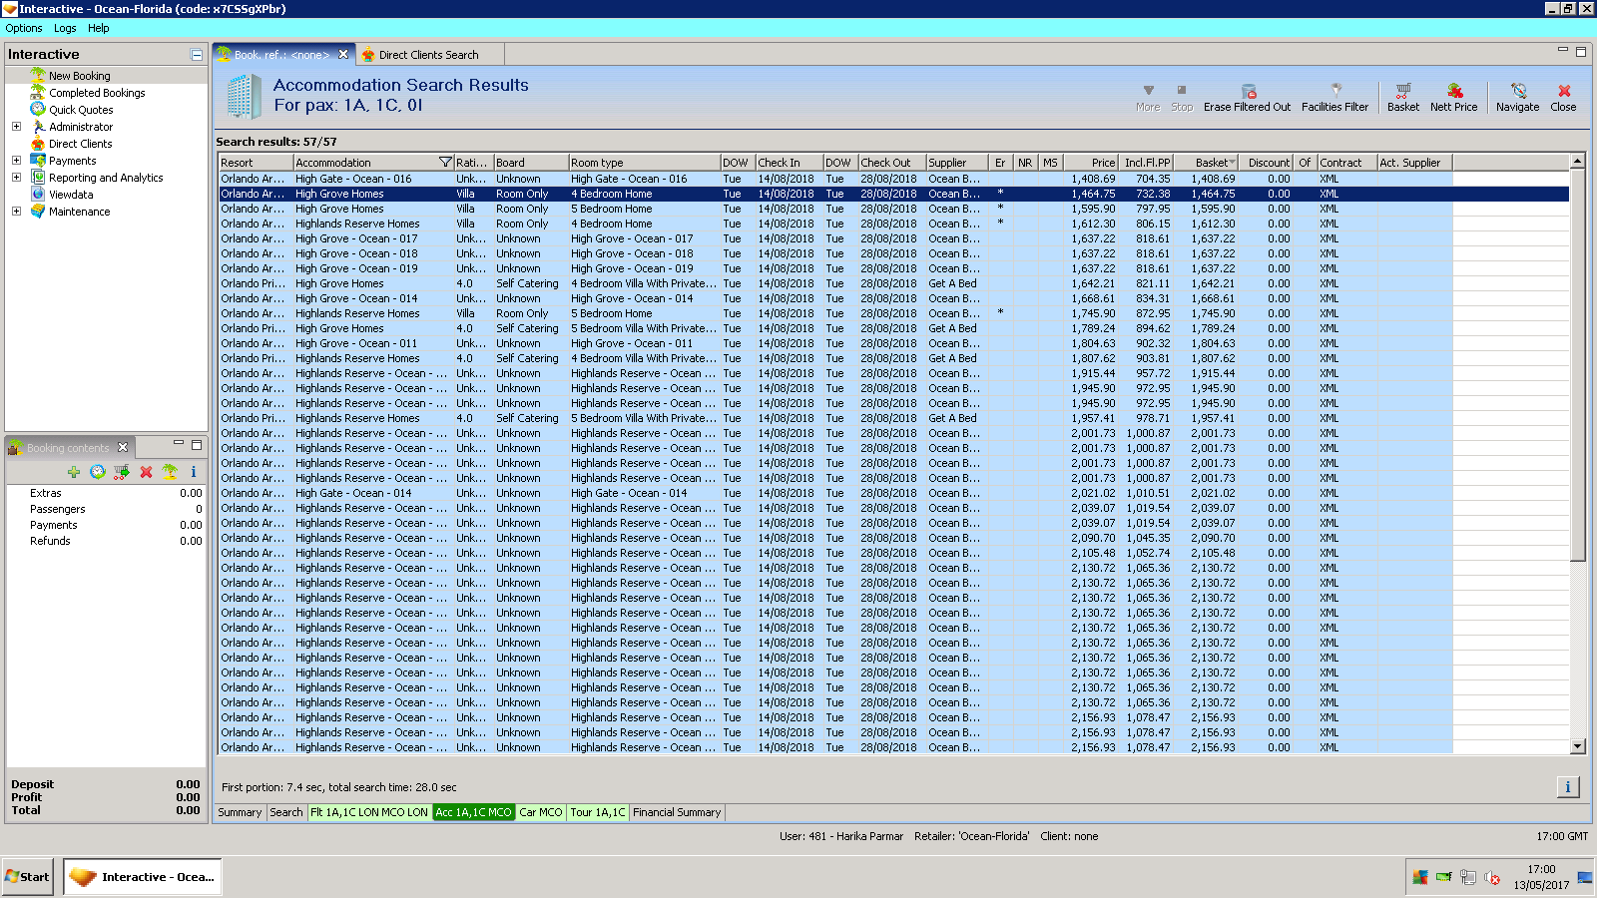
Task: Click the Nett Price icon
Action: (x=1454, y=91)
